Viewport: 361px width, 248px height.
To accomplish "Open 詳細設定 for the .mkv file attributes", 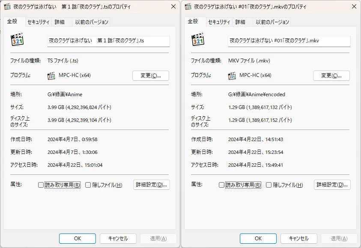I will coord(332,185).
